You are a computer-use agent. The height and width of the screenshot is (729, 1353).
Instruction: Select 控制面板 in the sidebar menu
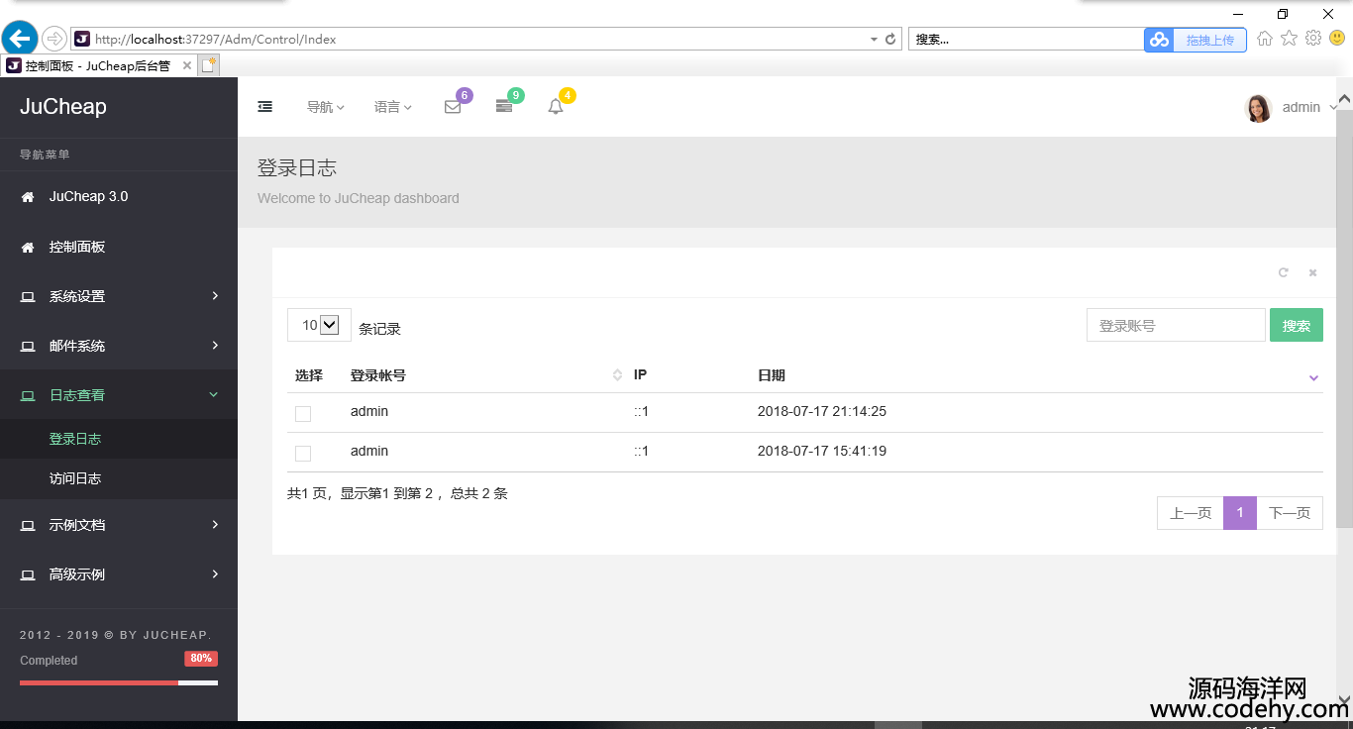pos(77,247)
